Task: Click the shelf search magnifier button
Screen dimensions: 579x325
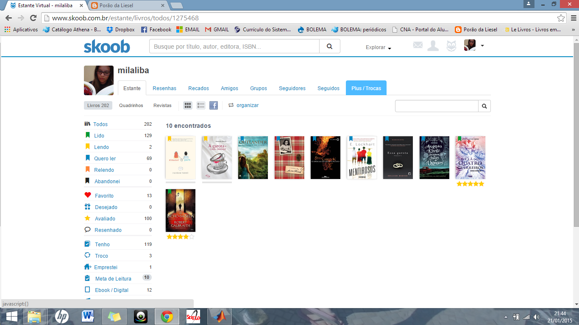Action: point(484,106)
